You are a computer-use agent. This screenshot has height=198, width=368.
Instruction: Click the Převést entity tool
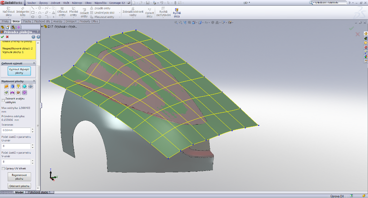click(73, 11)
